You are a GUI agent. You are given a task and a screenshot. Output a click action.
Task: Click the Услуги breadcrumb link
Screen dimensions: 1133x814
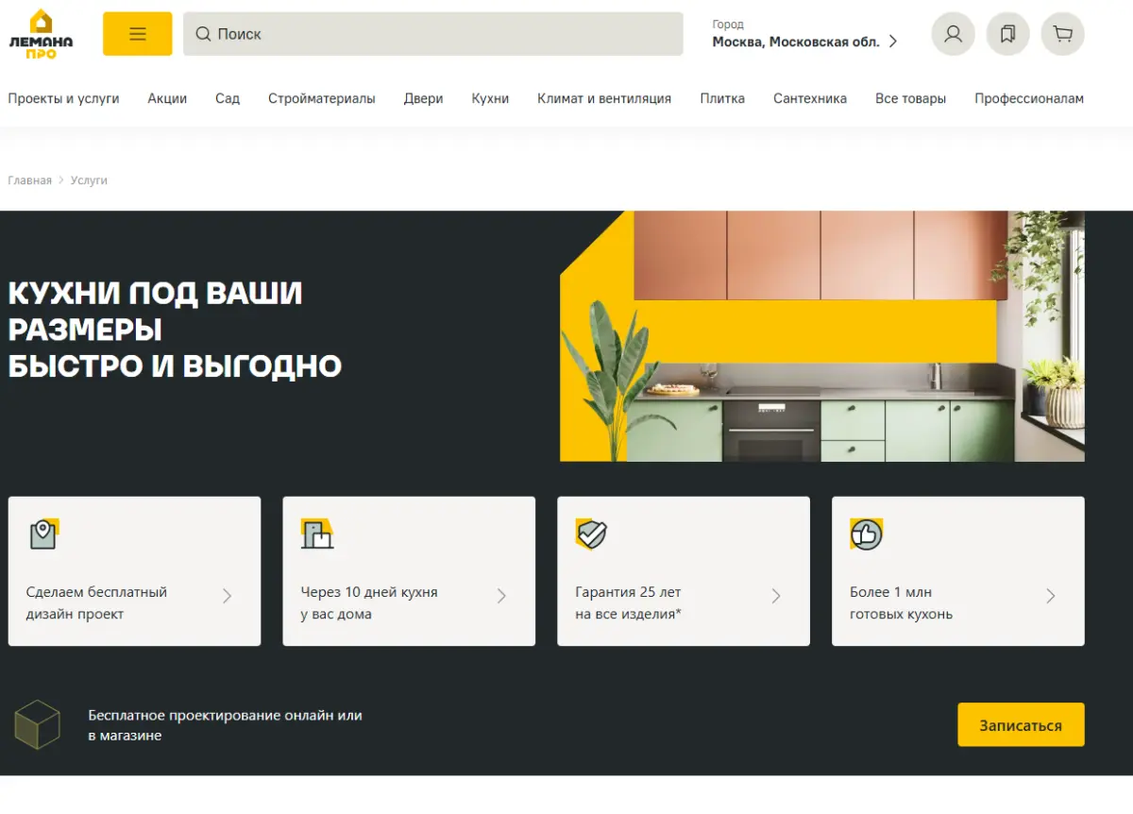89,180
